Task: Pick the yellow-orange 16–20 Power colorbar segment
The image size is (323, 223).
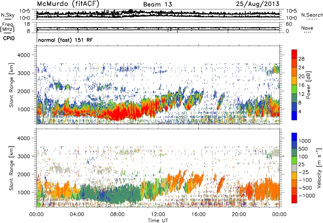Action: pyautogui.click(x=294, y=81)
